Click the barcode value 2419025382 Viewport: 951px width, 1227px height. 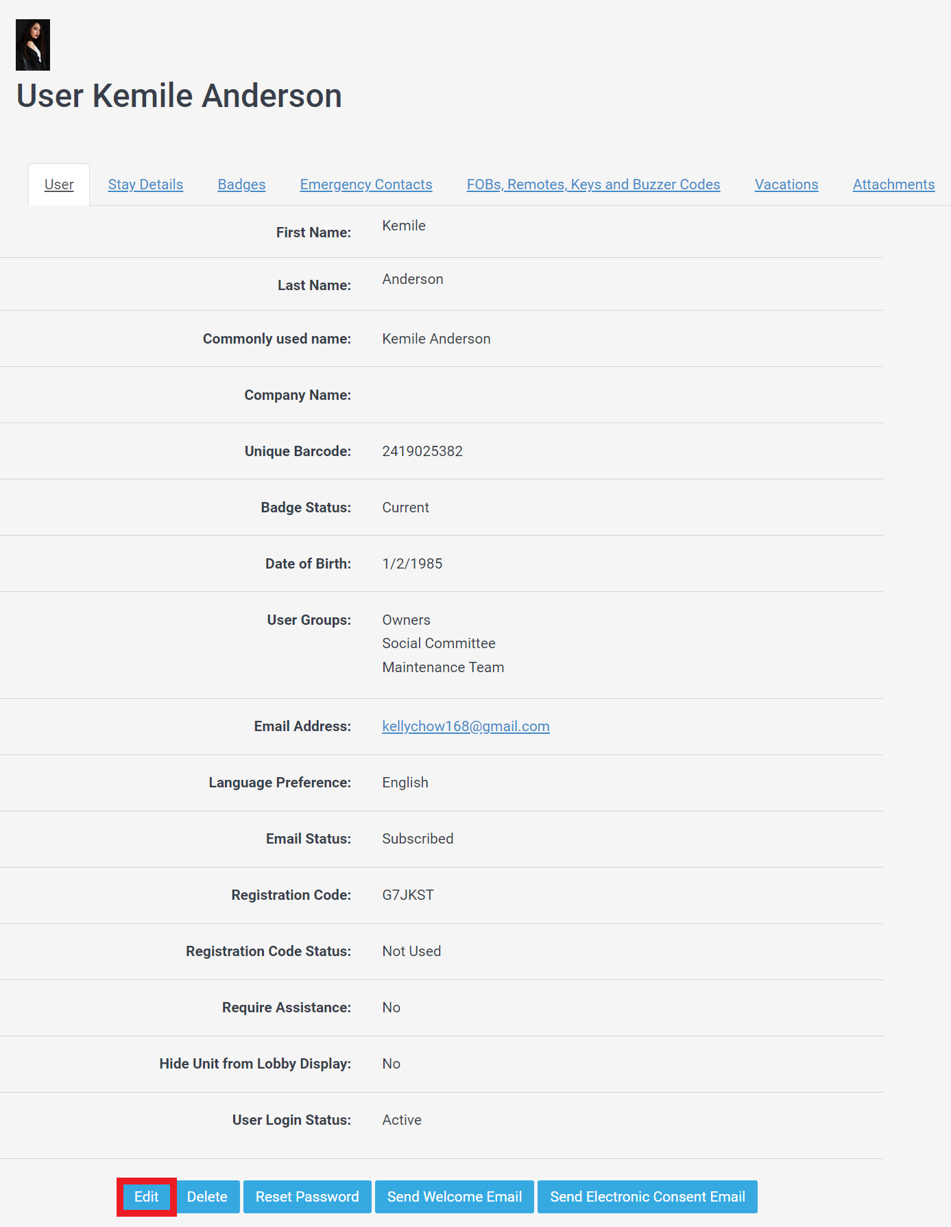click(x=422, y=451)
